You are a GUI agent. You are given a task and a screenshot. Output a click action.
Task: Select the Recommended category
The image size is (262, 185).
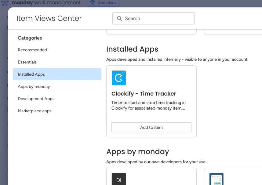[57, 50]
